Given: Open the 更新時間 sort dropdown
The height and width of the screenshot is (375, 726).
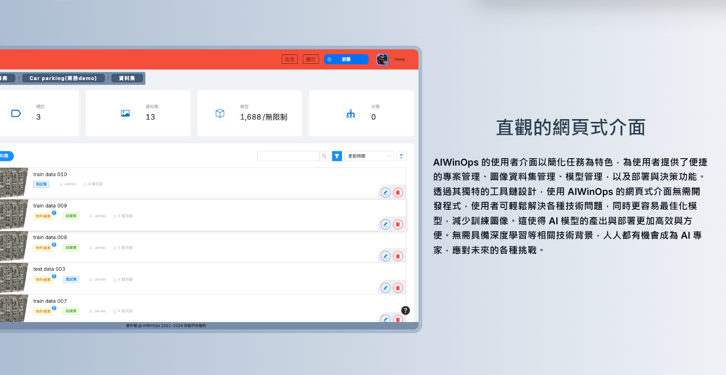Looking at the screenshot, I should [x=369, y=156].
